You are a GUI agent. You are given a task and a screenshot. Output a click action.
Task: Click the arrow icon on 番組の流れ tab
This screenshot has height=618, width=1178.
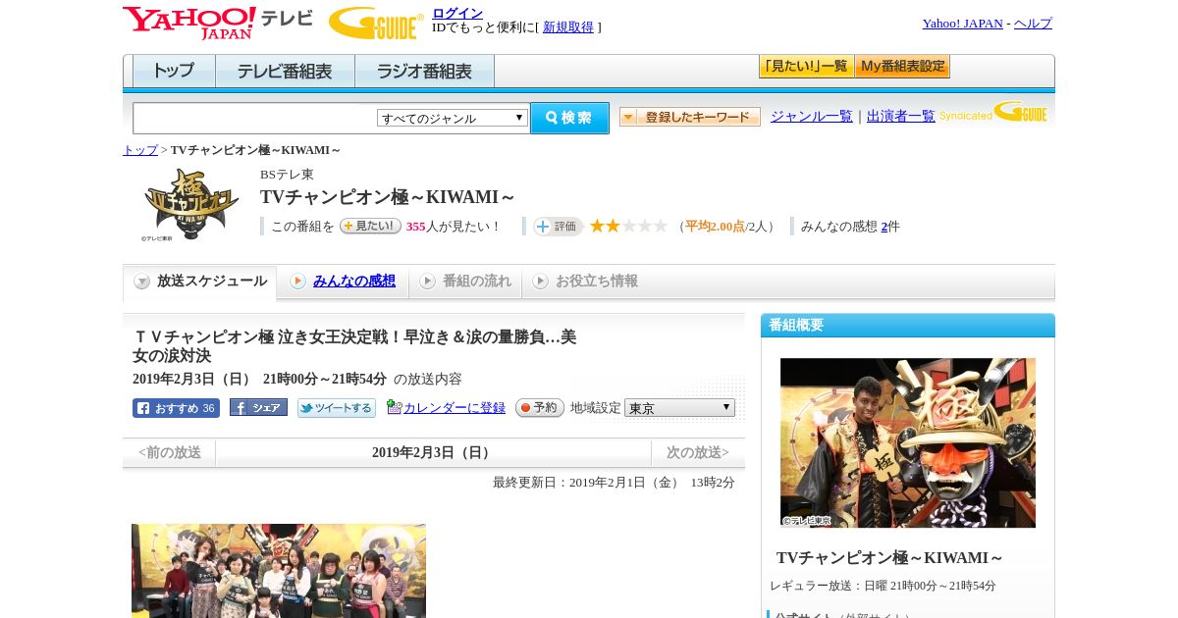[427, 282]
